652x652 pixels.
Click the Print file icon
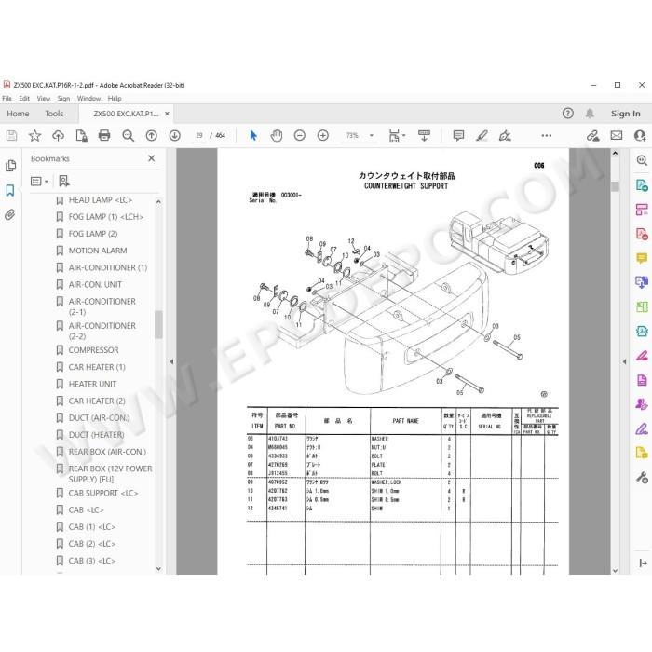tap(104, 136)
